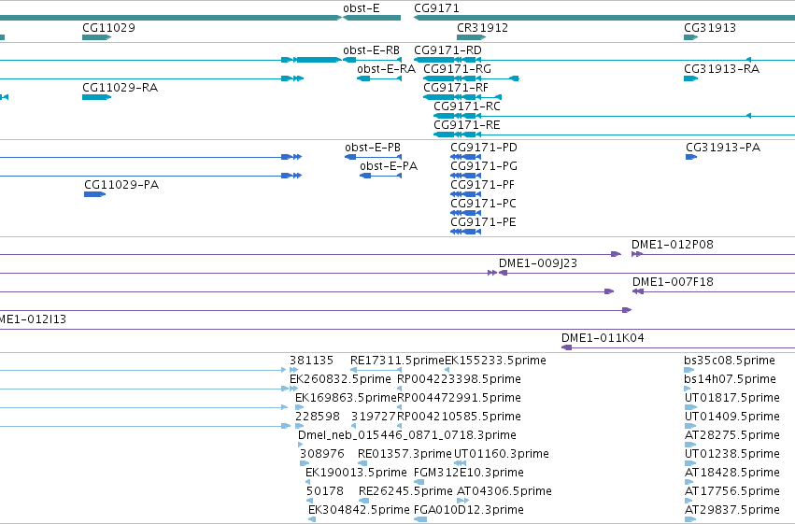The image size is (795, 524).
Task: Click BAC clone DME1-012P08 label
Action: (x=673, y=245)
